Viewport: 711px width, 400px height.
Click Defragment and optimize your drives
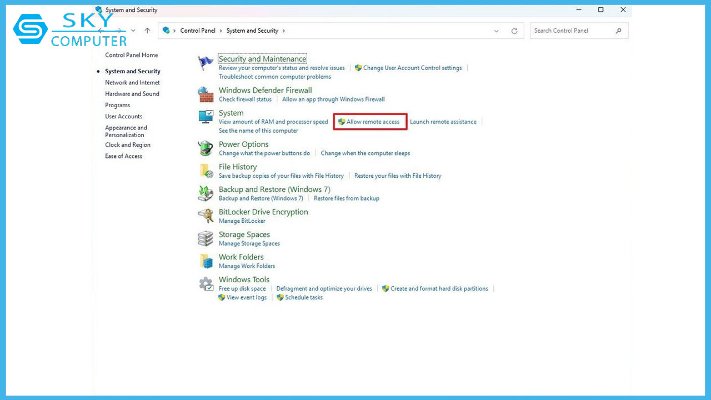pyautogui.click(x=324, y=288)
